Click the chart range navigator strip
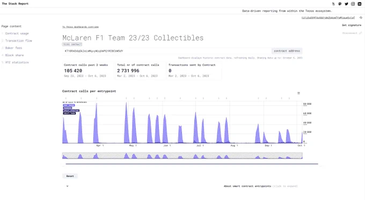Image resolution: width=365 pixels, height=200 pixels. [182, 155]
